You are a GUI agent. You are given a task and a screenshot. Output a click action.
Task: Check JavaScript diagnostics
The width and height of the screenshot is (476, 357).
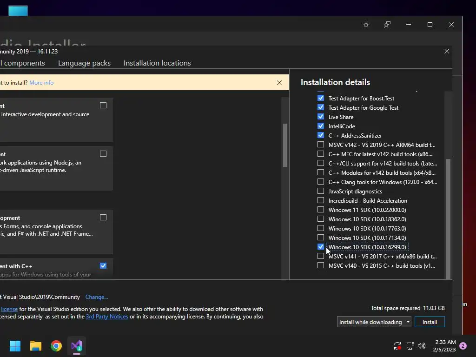321,191
